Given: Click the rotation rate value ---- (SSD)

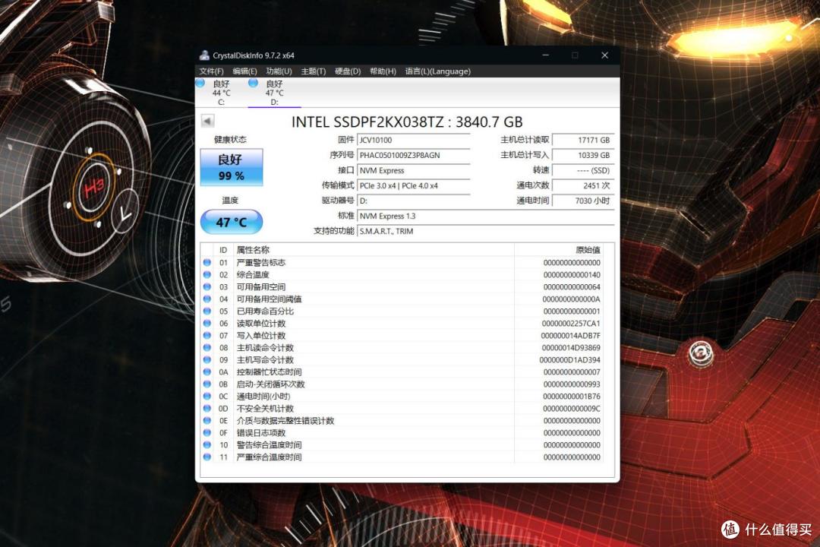Looking at the screenshot, I should (x=583, y=170).
